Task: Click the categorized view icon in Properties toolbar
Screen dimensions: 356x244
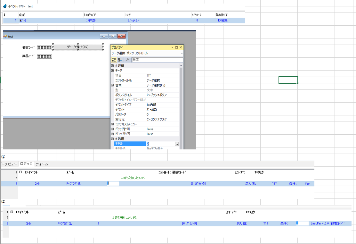Action: [114, 60]
